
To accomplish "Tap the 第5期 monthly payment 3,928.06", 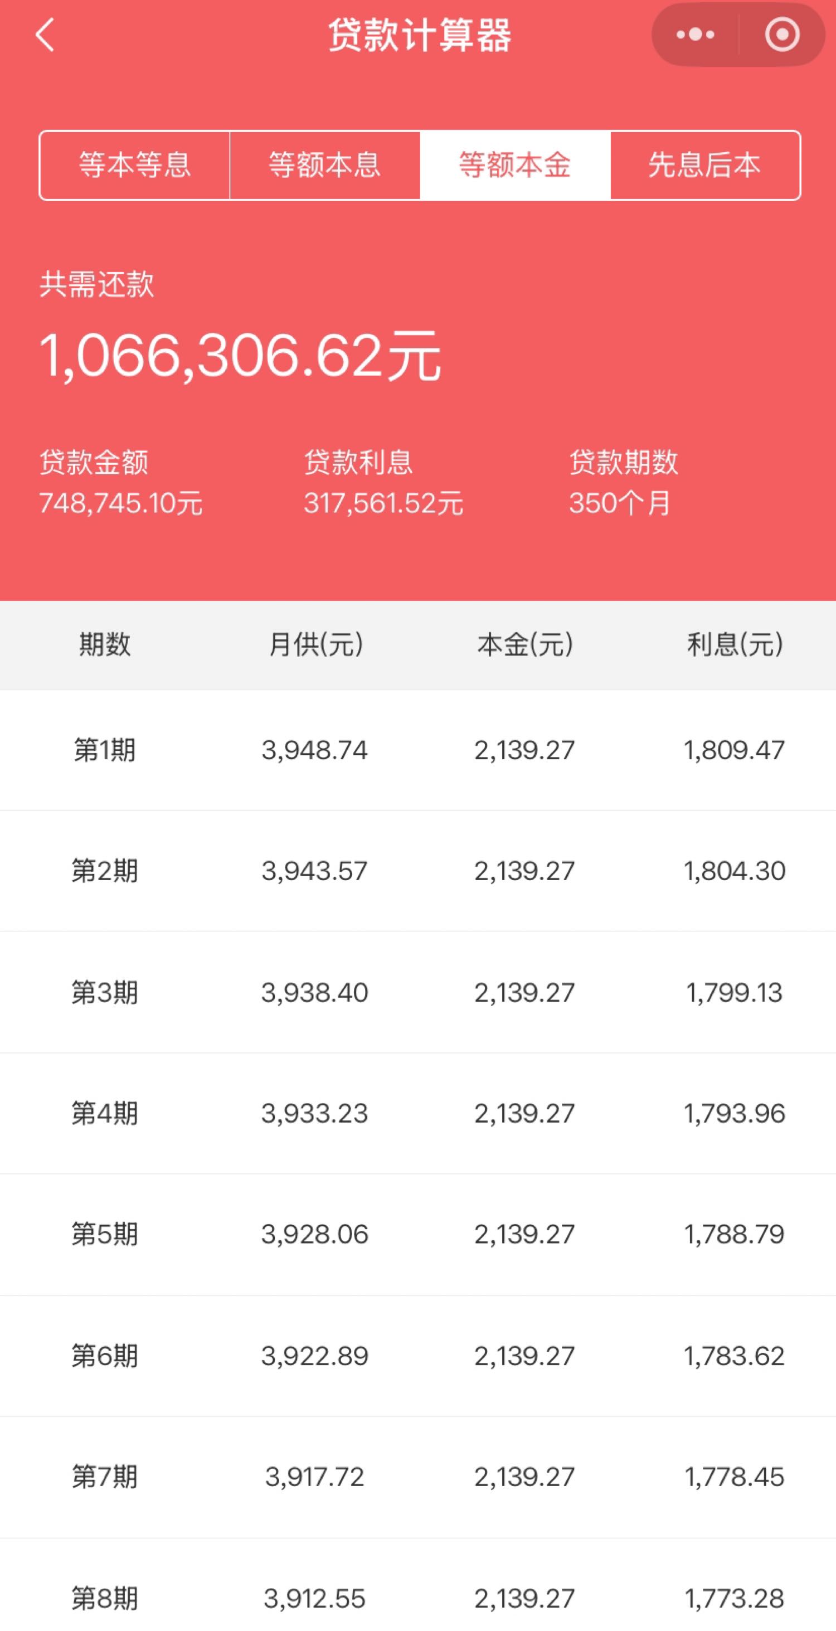I will 314,1234.
